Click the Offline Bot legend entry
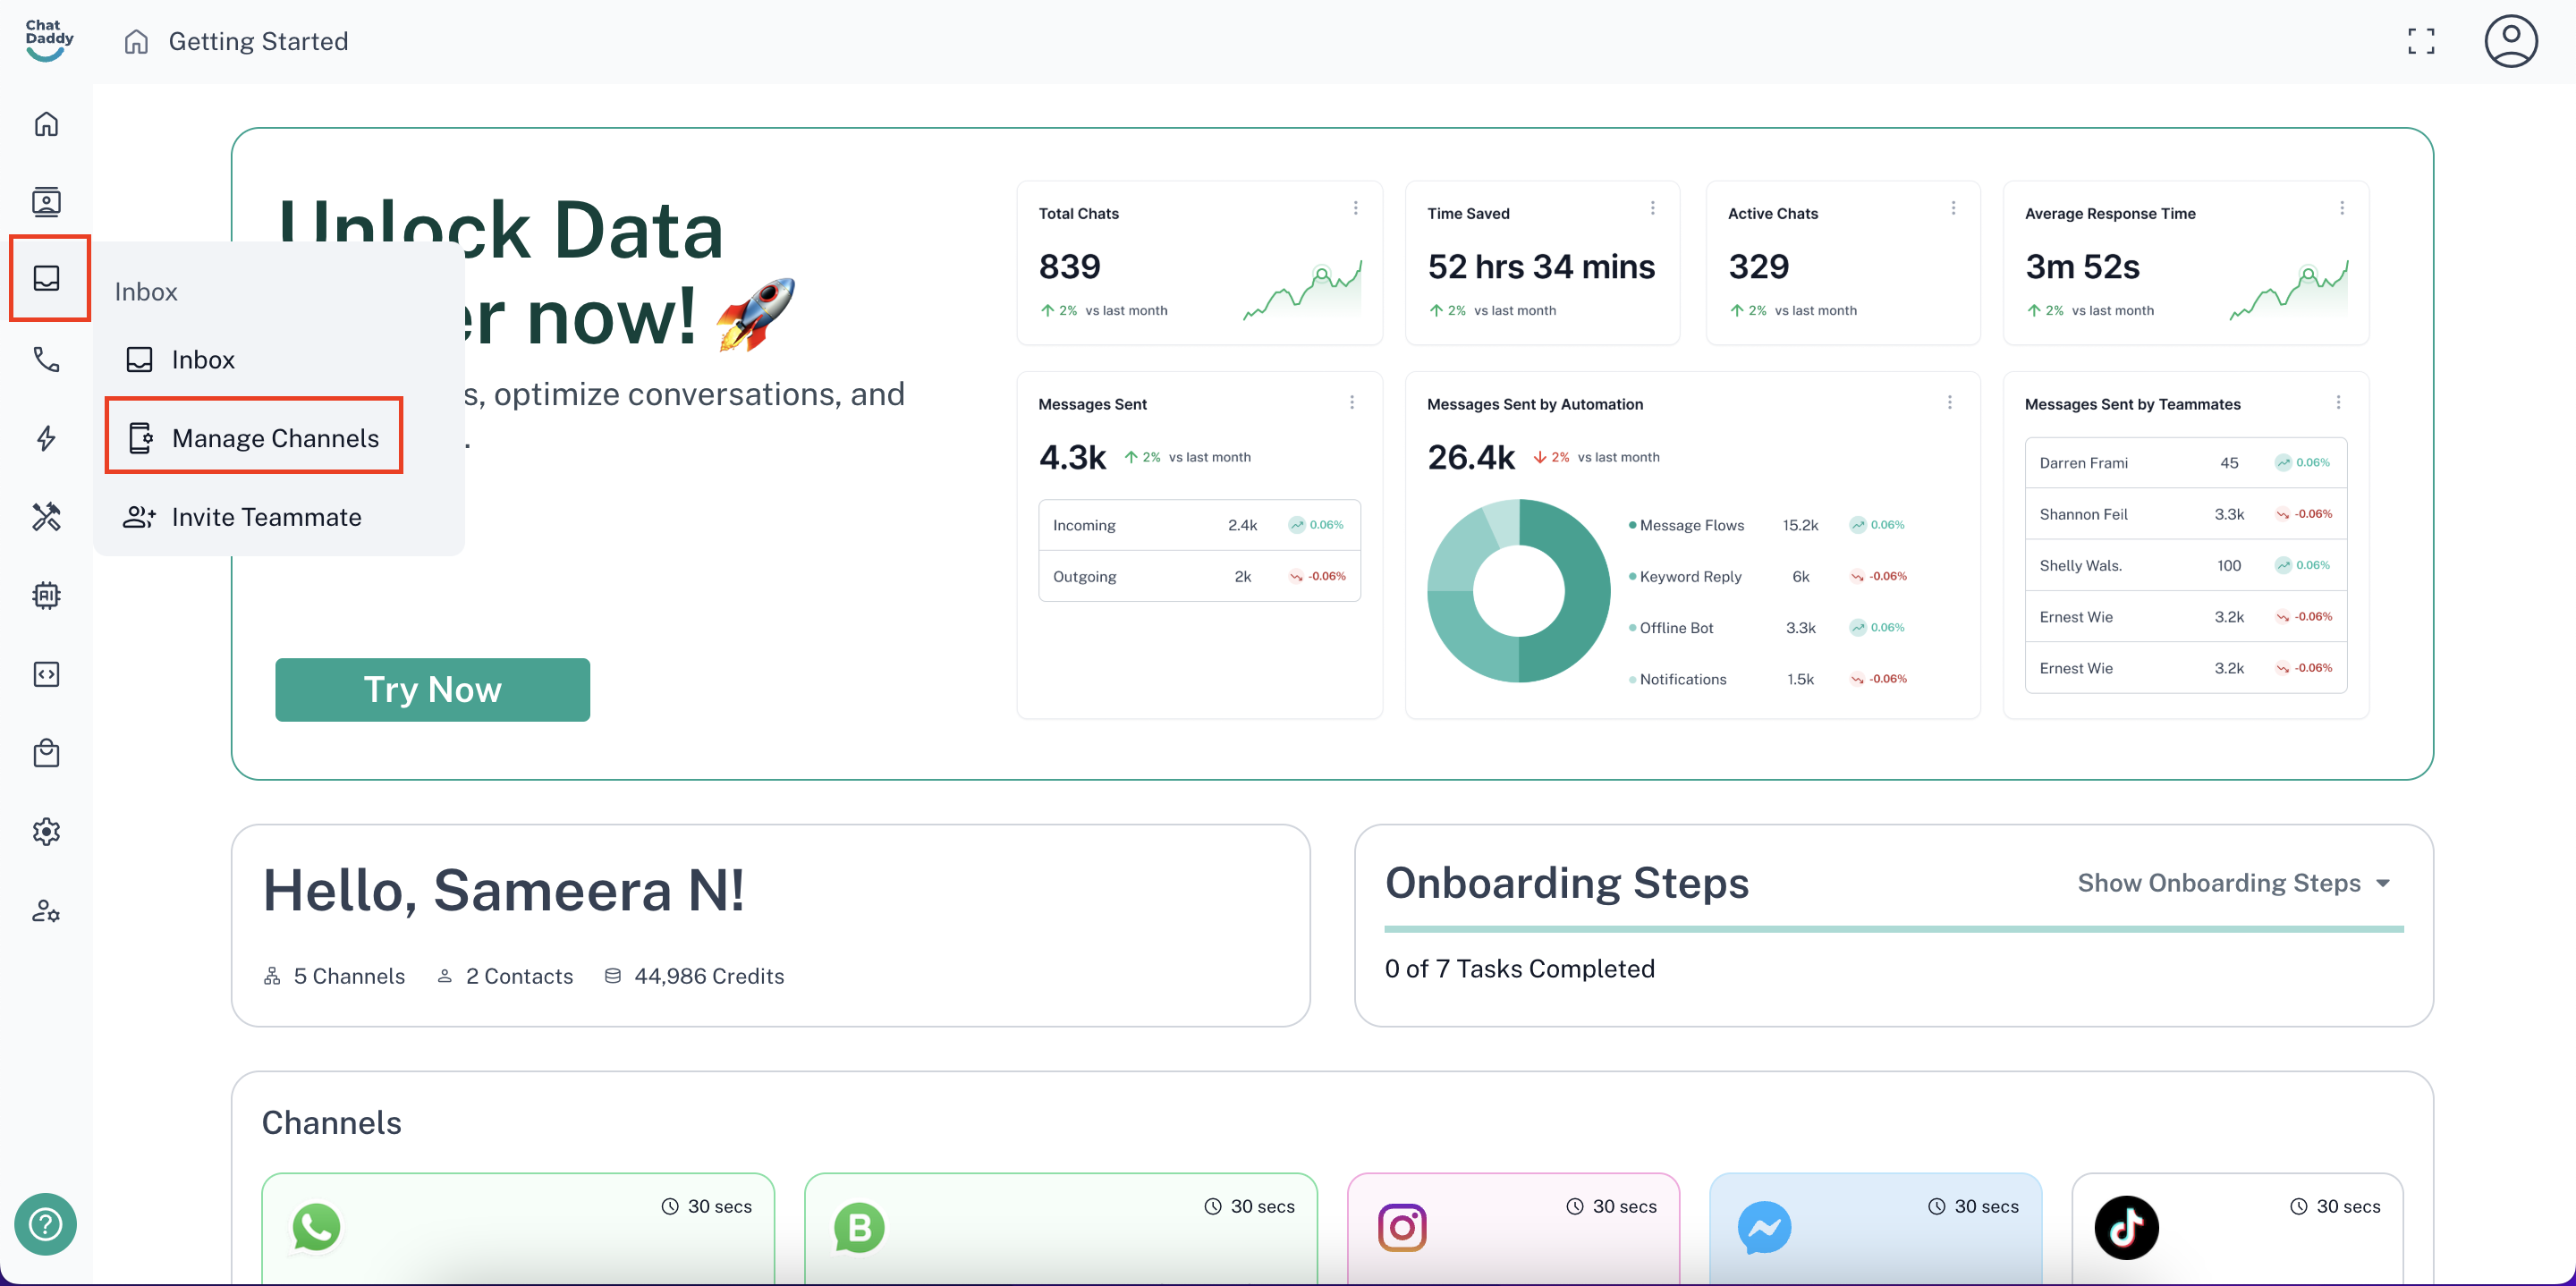 point(1670,627)
